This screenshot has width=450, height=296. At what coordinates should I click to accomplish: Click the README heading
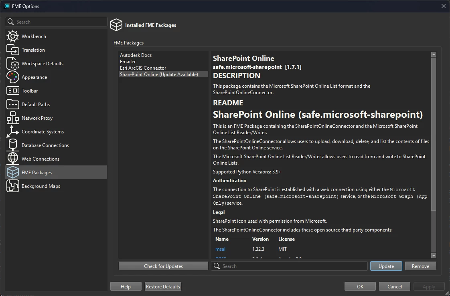(228, 103)
